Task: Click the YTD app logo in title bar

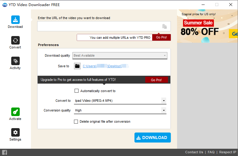Action: click(5, 5)
